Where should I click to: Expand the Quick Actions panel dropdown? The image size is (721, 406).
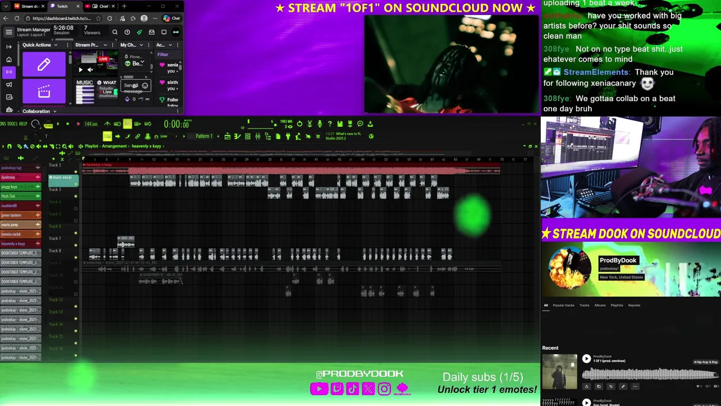pos(56,45)
